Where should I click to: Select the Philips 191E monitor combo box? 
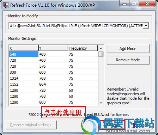coord(79,26)
